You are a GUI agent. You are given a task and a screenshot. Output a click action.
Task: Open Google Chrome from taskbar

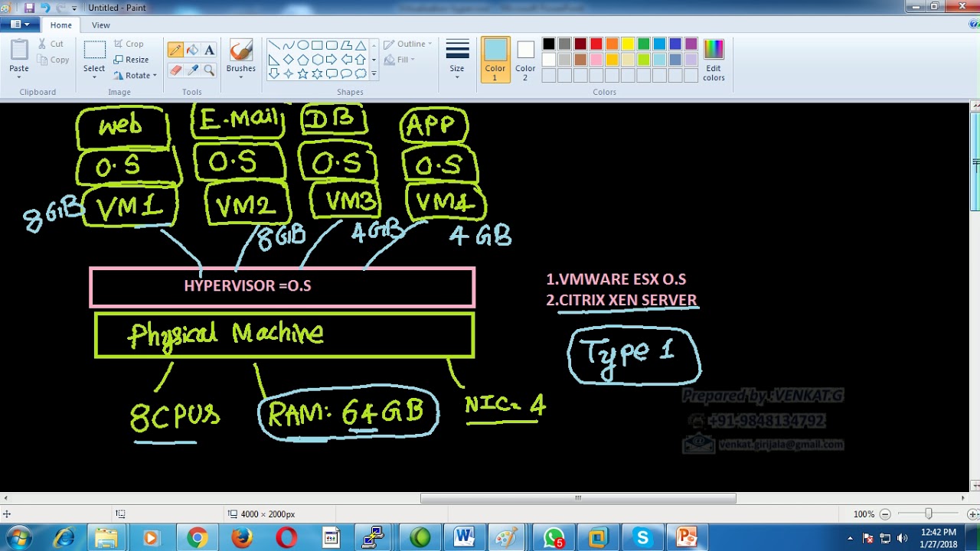point(197,539)
